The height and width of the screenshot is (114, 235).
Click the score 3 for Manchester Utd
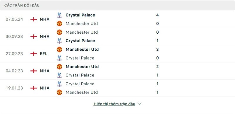pos(157,50)
